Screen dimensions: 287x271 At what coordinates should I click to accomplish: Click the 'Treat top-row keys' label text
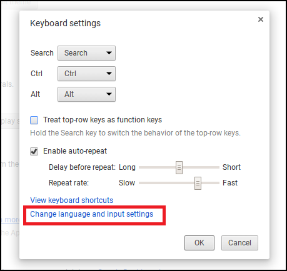[103, 120]
